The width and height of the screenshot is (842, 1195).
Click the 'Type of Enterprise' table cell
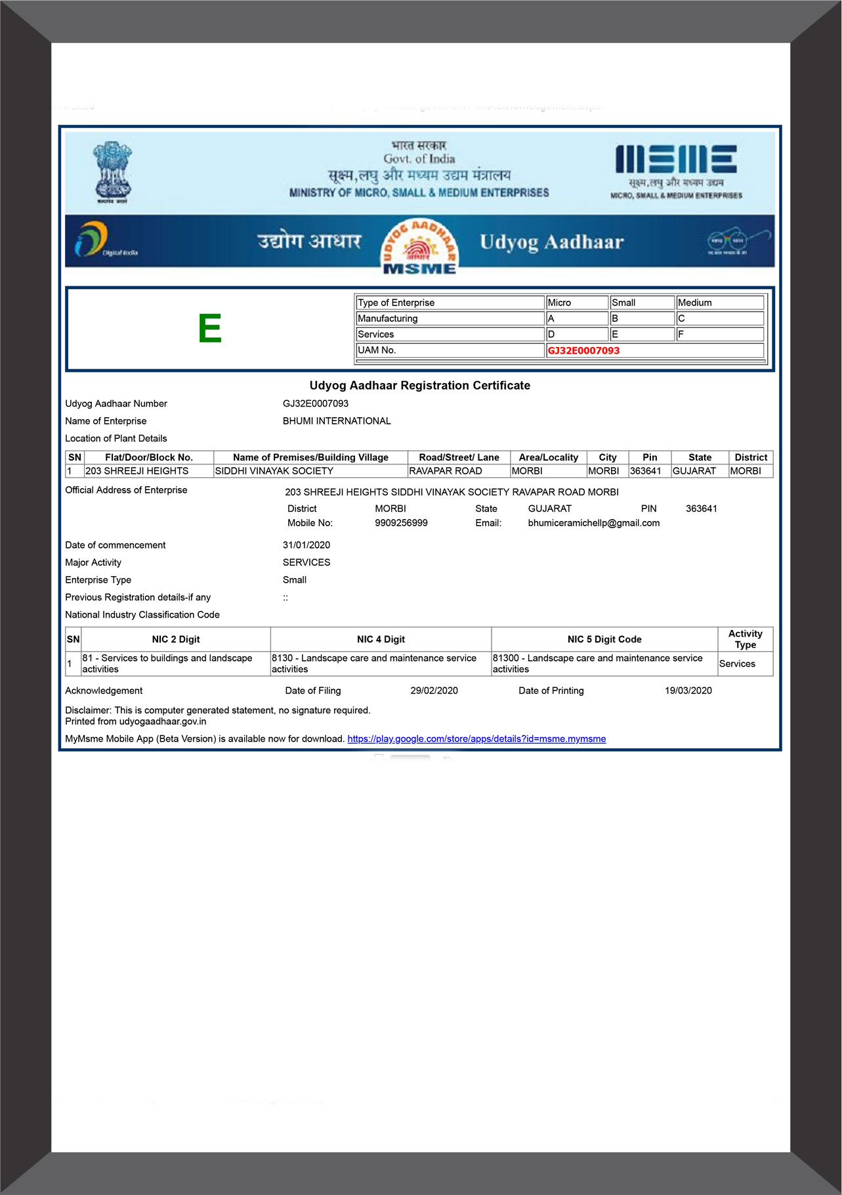pyautogui.click(x=450, y=303)
